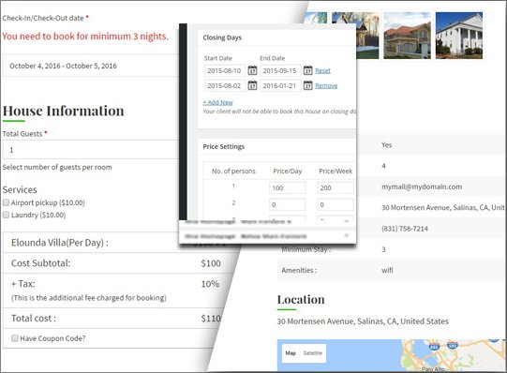Screen dimensions: 507x373
Task: Click the Price/Week field showing 200
Action: point(336,187)
